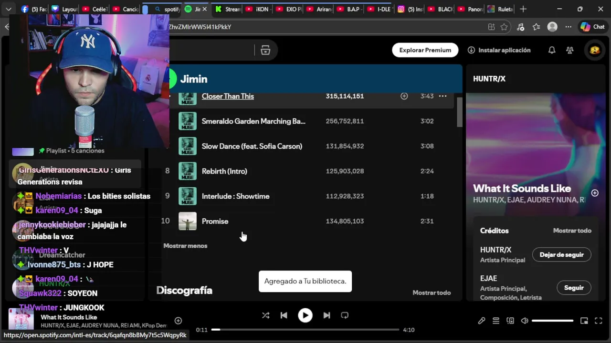Seek along the song progress bar

[x=305, y=330]
